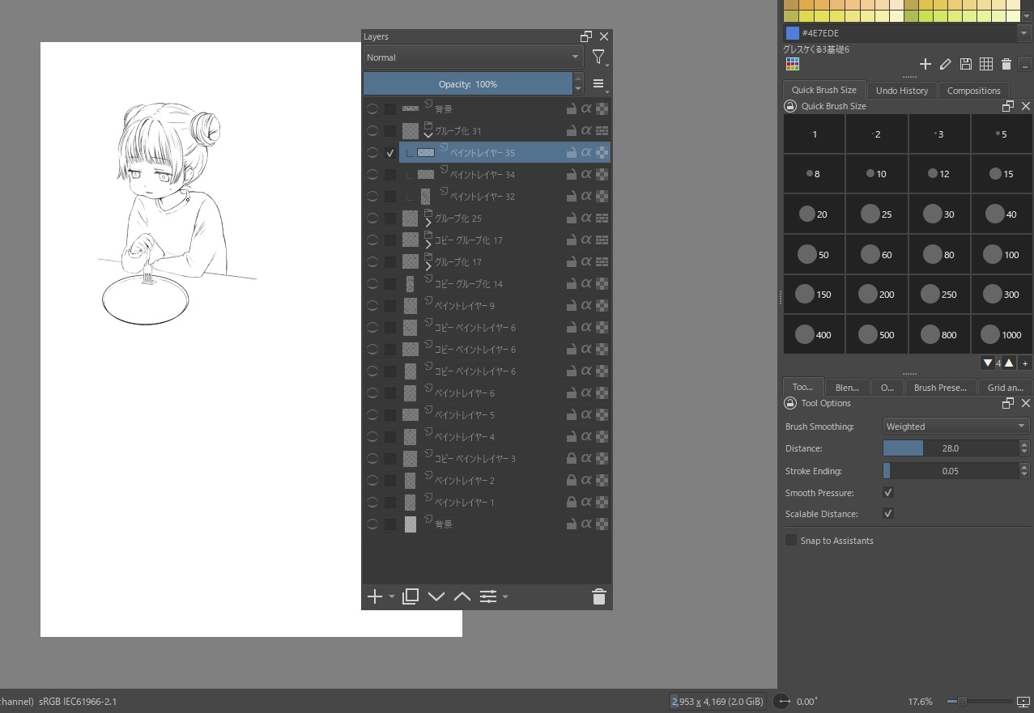Open the Brush Smoothing Weighted dropdown
1034x713 pixels.
(955, 427)
